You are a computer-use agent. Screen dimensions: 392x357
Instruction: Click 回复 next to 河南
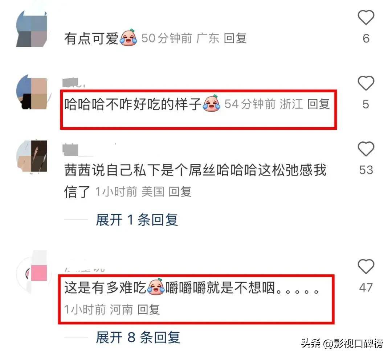tap(148, 310)
